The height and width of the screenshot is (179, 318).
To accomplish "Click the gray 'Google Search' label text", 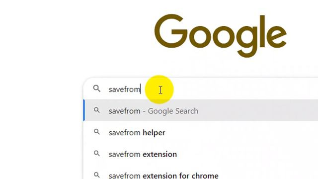I will [x=173, y=111].
